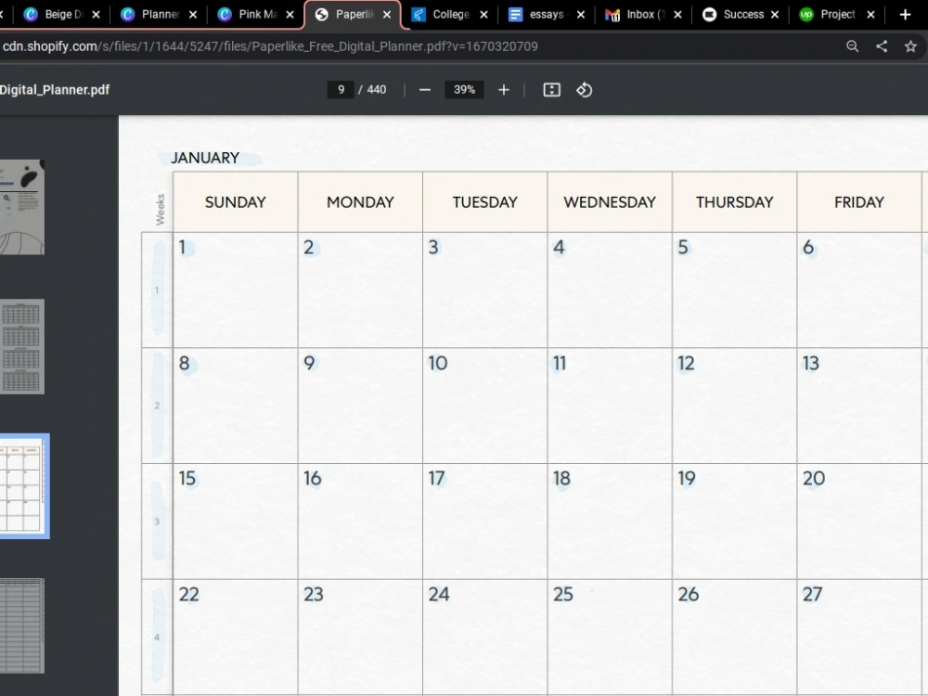
Task: Open a new browser tab
Action: (905, 14)
